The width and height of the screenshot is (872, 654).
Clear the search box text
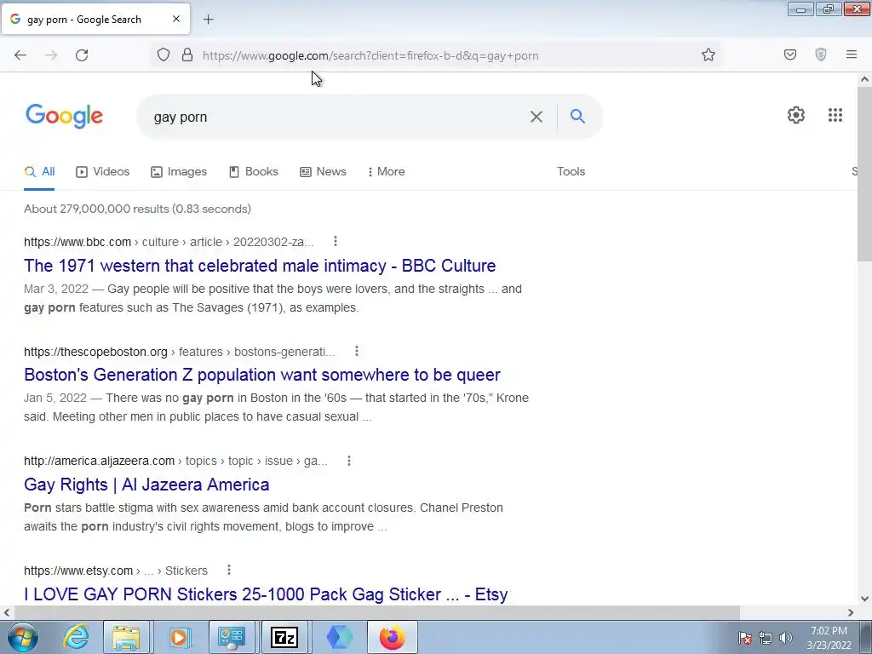[536, 117]
